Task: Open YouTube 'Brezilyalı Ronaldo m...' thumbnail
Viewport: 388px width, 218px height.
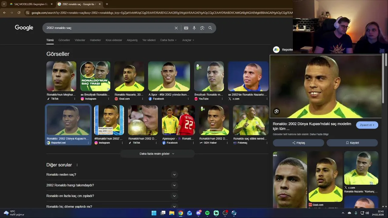Action: click(209, 76)
